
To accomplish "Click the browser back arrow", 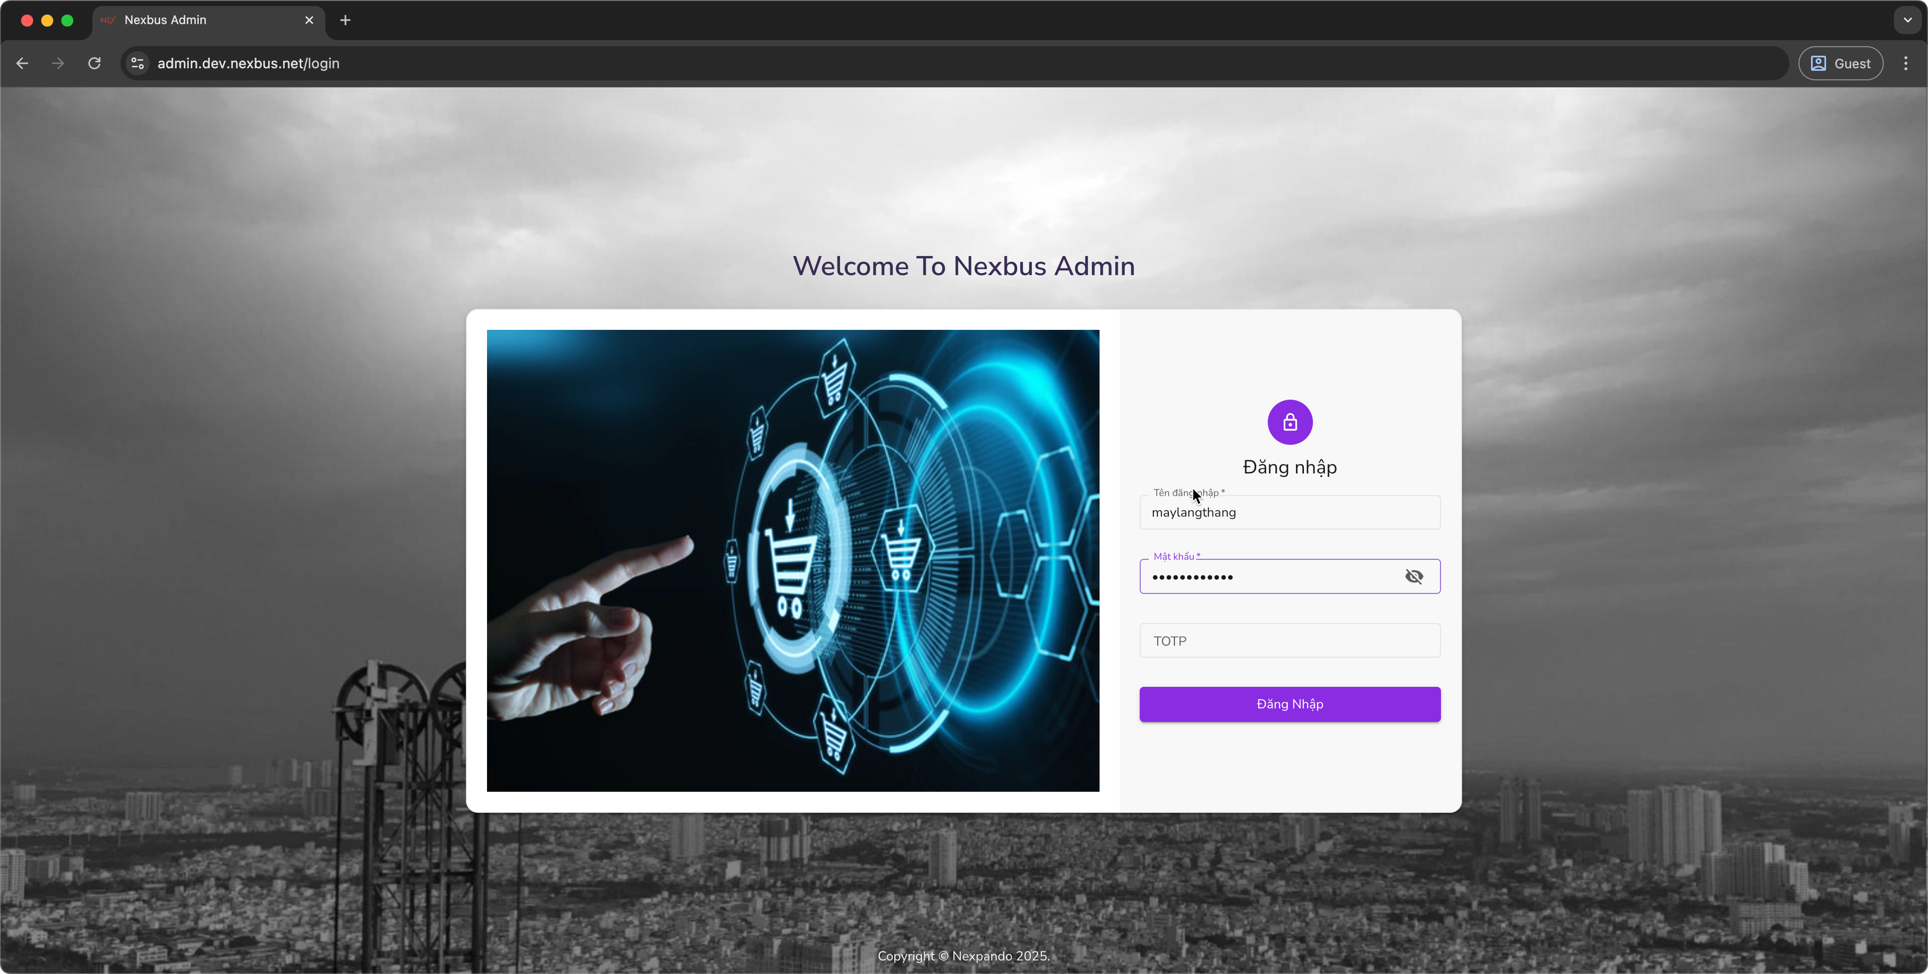I will tap(23, 64).
